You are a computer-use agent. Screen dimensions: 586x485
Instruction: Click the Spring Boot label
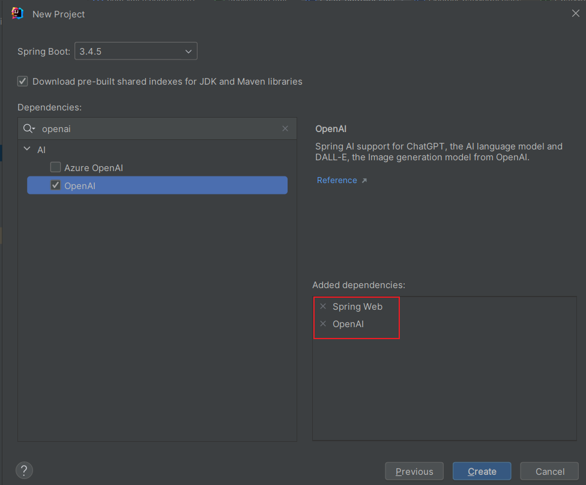[44, 52]
